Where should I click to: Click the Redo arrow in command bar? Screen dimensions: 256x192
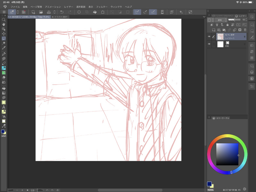pos(70,12)
